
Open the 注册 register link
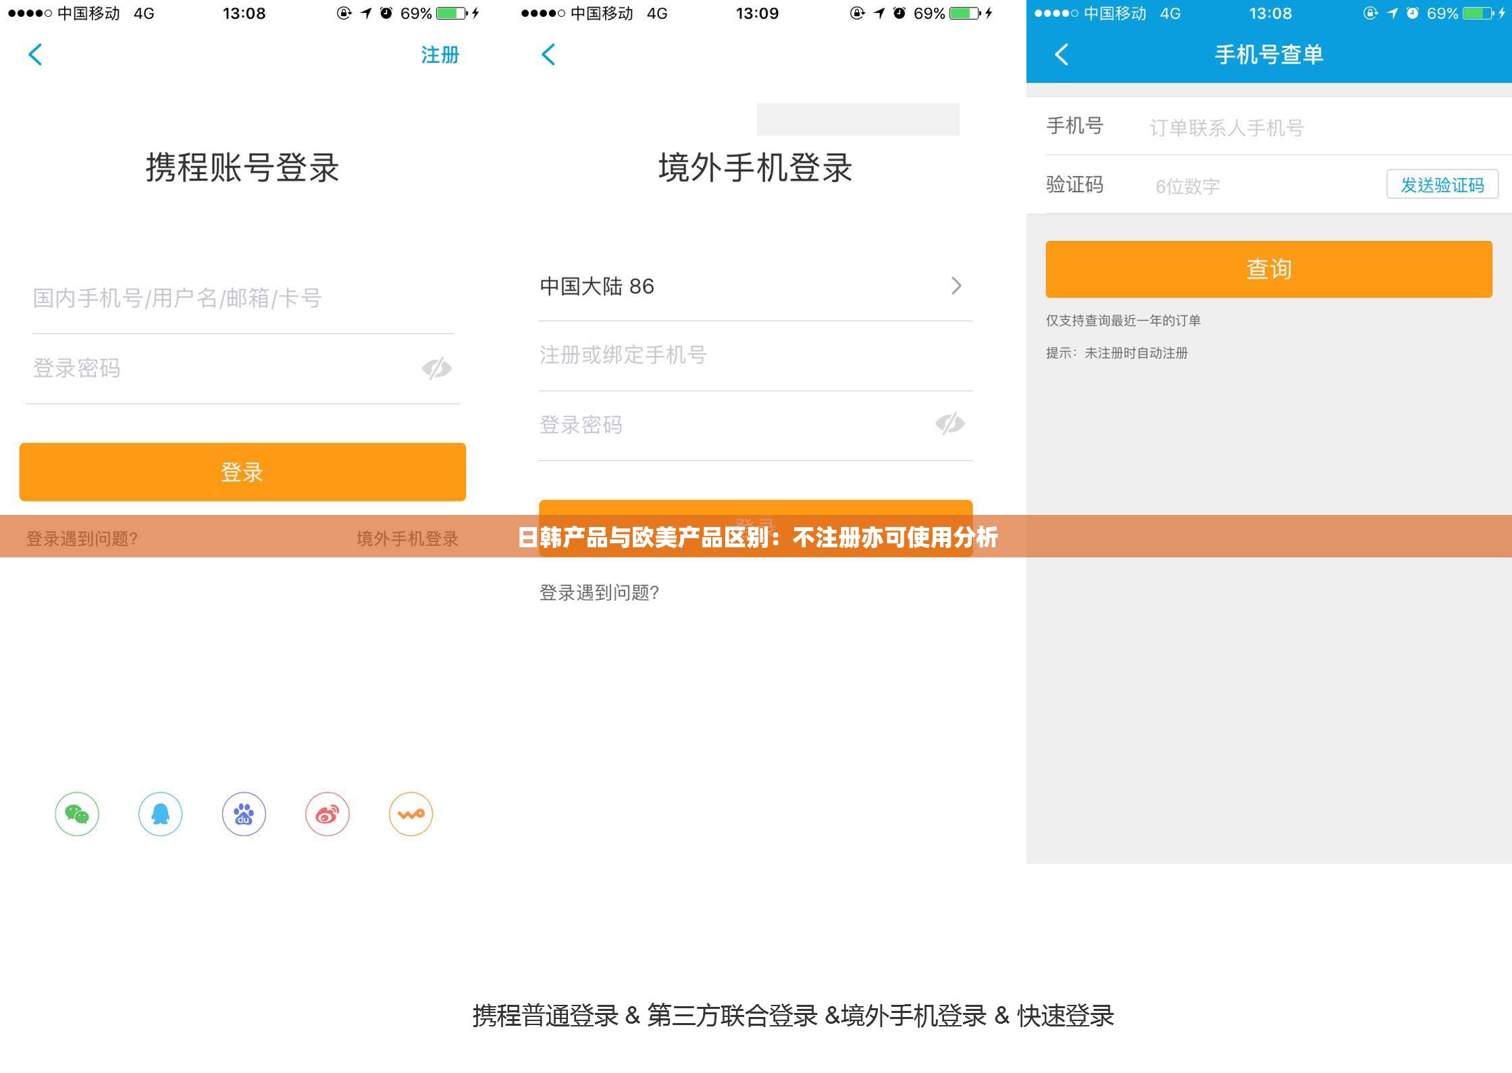click(440, 55)
